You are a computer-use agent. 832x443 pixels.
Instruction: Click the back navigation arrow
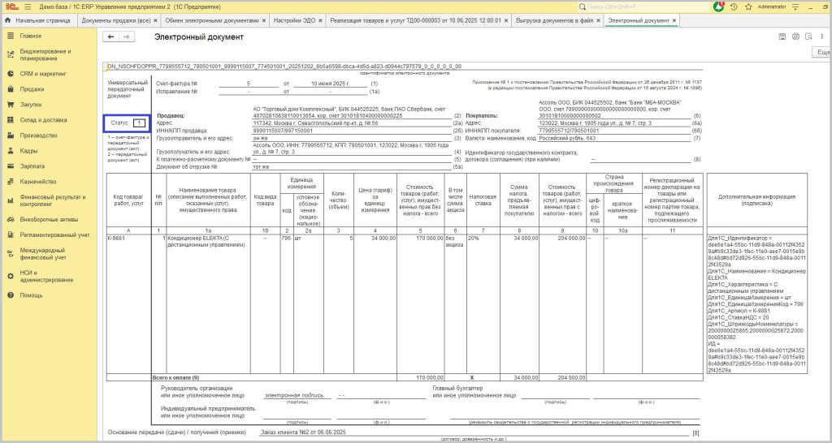point(111,37)
